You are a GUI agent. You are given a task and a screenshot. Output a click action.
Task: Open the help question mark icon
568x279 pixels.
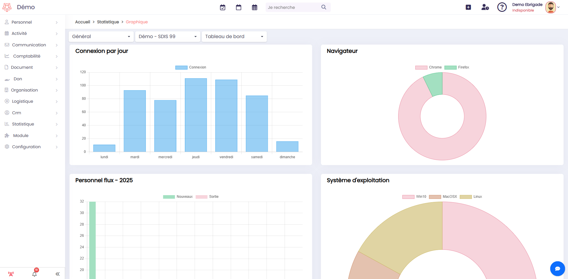pyautogui.click(x=502, y=7)
